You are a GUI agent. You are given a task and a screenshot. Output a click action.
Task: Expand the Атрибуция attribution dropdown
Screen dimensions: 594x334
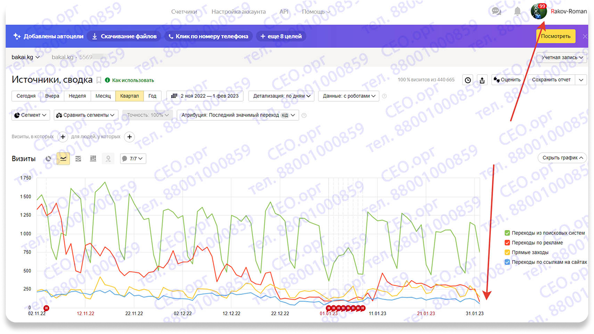[x=238, y=114]
